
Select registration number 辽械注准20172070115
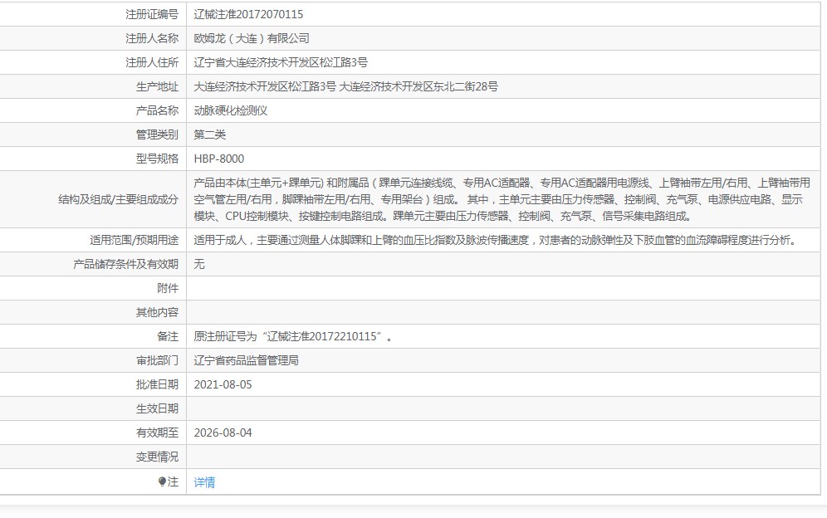pyautogui.click(x=248, y=14)
